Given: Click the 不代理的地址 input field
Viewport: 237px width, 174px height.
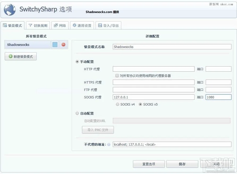Looking at the screenshot, I should click(172, 144).
